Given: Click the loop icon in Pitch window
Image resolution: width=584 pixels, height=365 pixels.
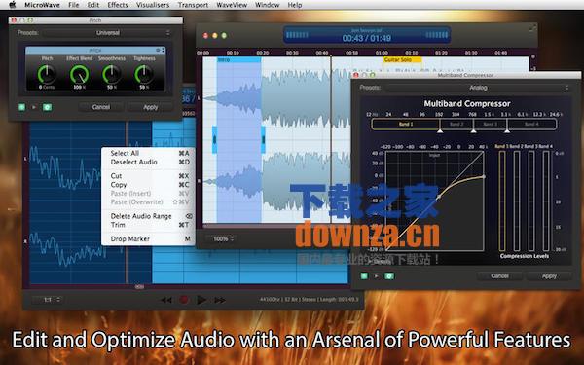Looking at the screenshot, I should [47, 107].
